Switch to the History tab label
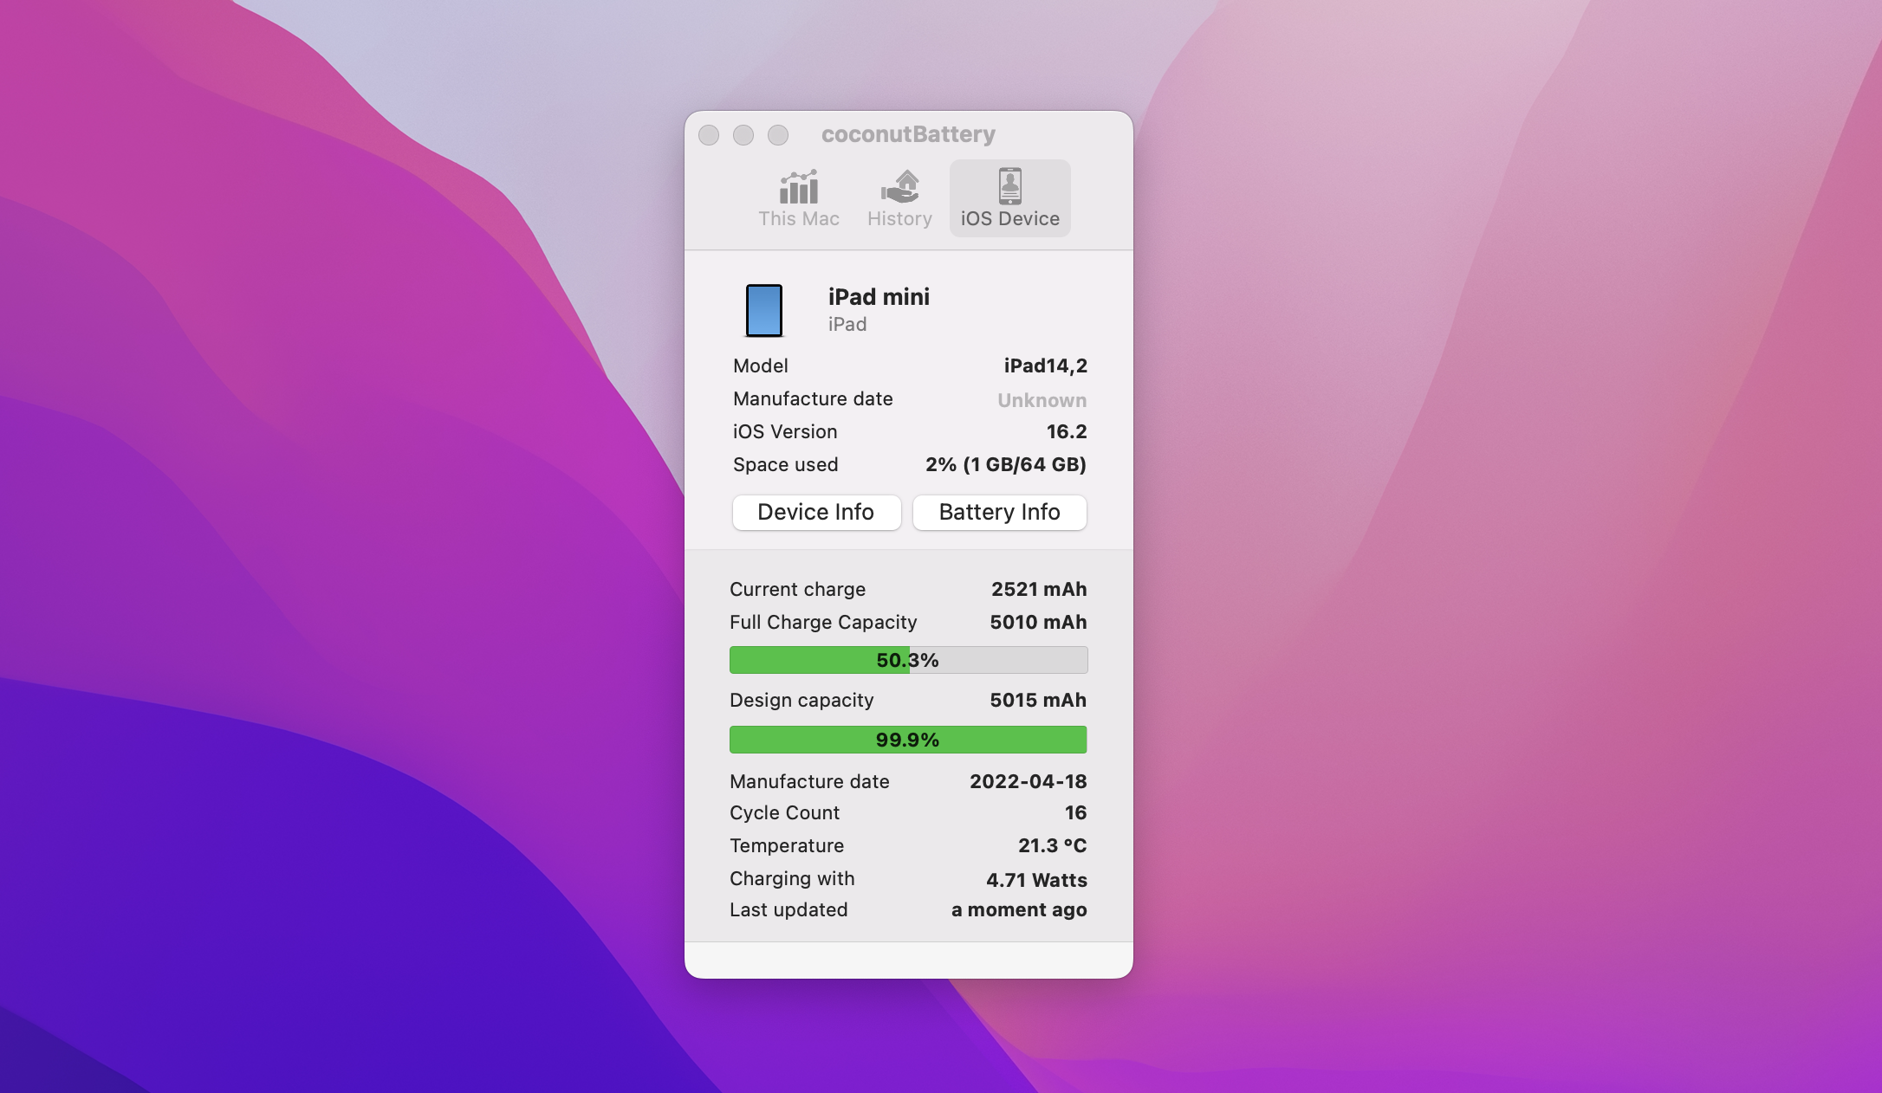The image size is (1882, 1093). pyautogui.click(x=899, y=219)
